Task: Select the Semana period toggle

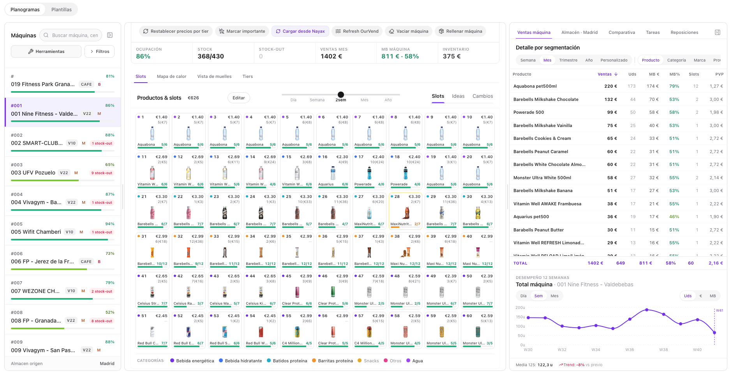Action: (528, 60)
